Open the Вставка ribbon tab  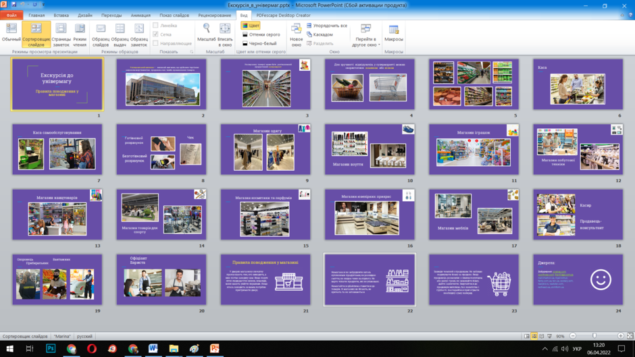(61, 15)
